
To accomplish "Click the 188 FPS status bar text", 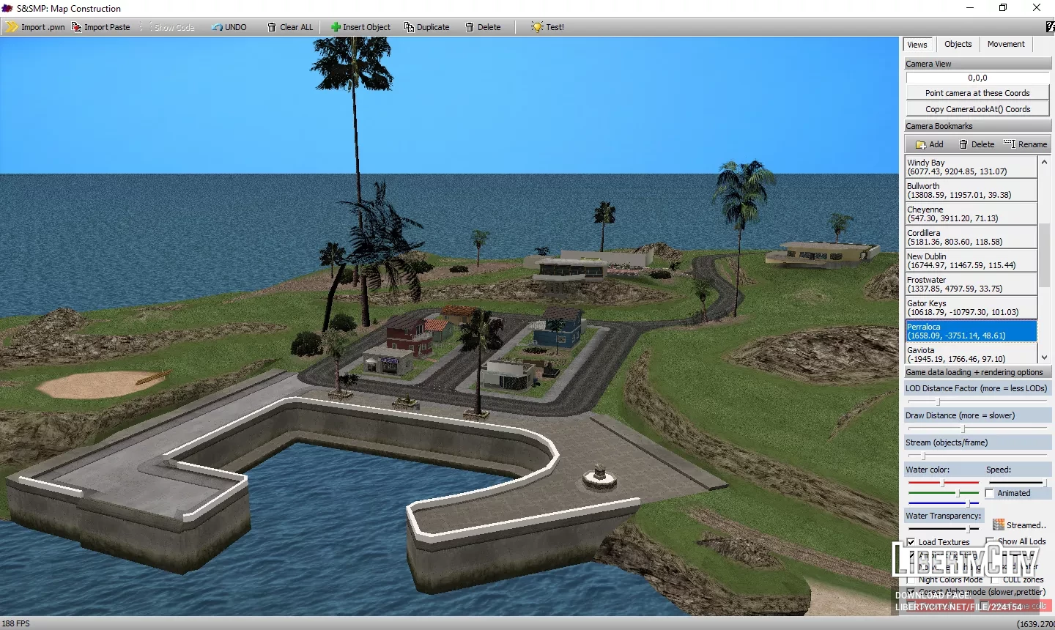I will pos(16,623).
